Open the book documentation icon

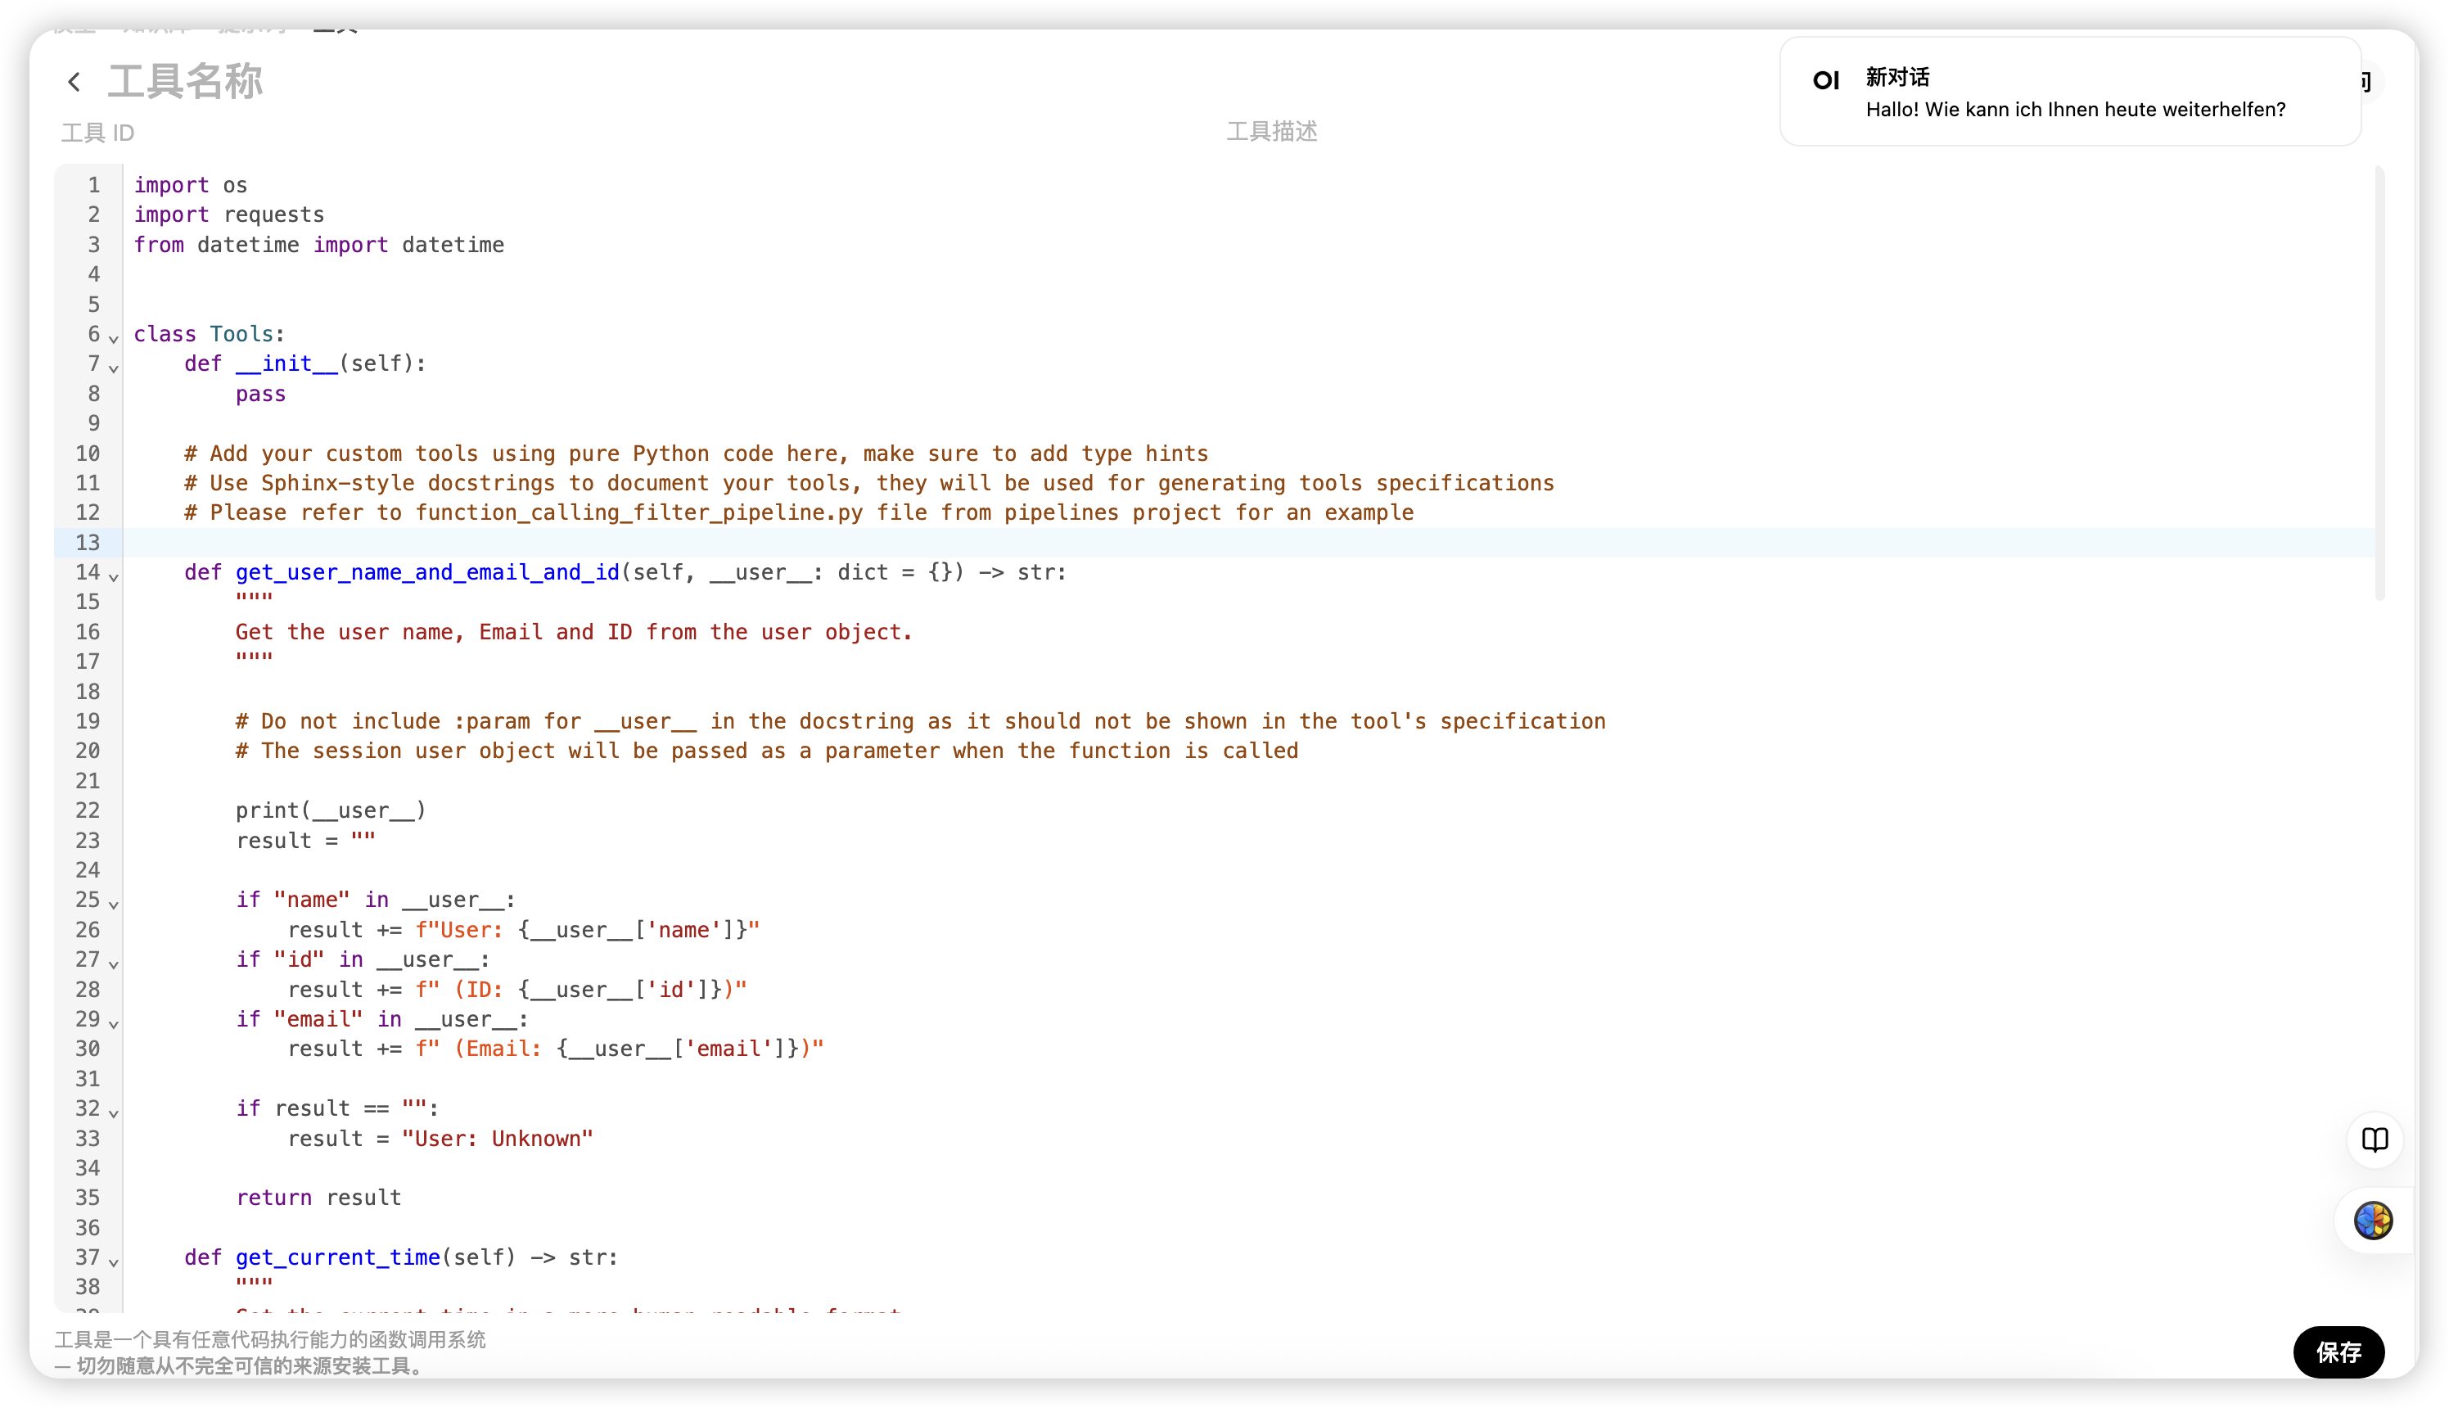(x=2374, y=1140)
